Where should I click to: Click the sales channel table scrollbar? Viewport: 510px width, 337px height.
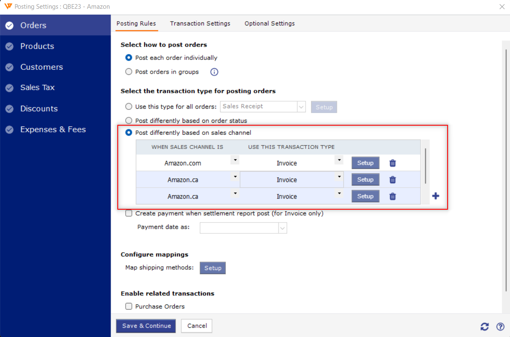coord(425,166)
